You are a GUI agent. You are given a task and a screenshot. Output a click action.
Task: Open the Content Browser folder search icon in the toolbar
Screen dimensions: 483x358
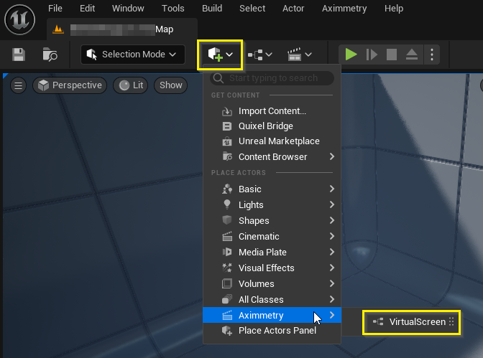coord(50,55)
